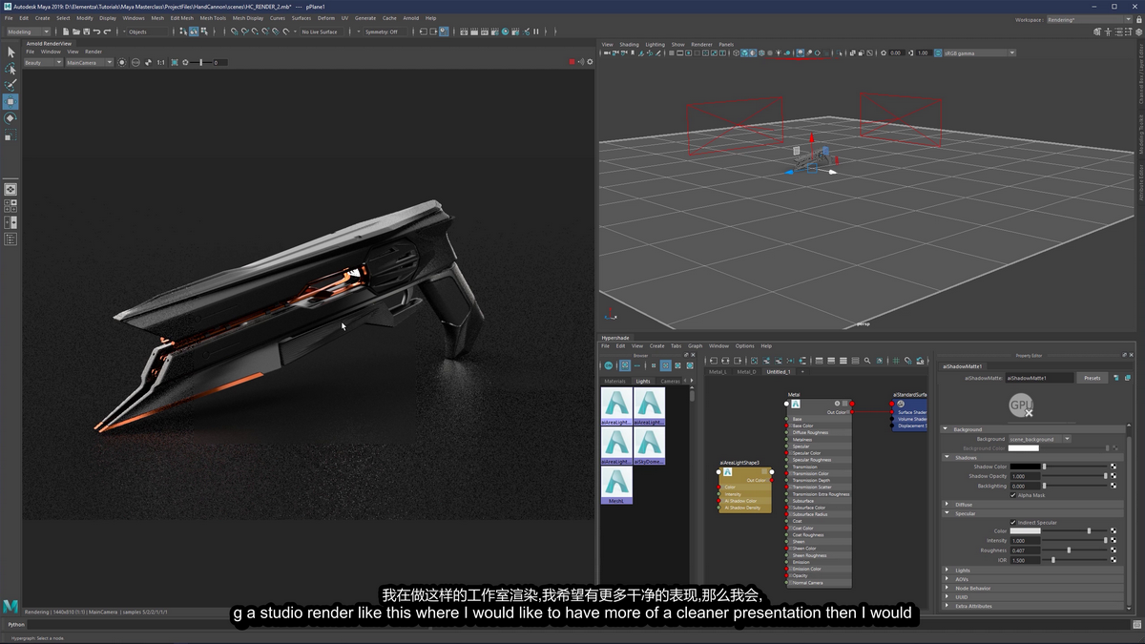The image size is (1145, 644).
Task: Click the map button next to Shadow Color
Action: [x=1113, y=467]
